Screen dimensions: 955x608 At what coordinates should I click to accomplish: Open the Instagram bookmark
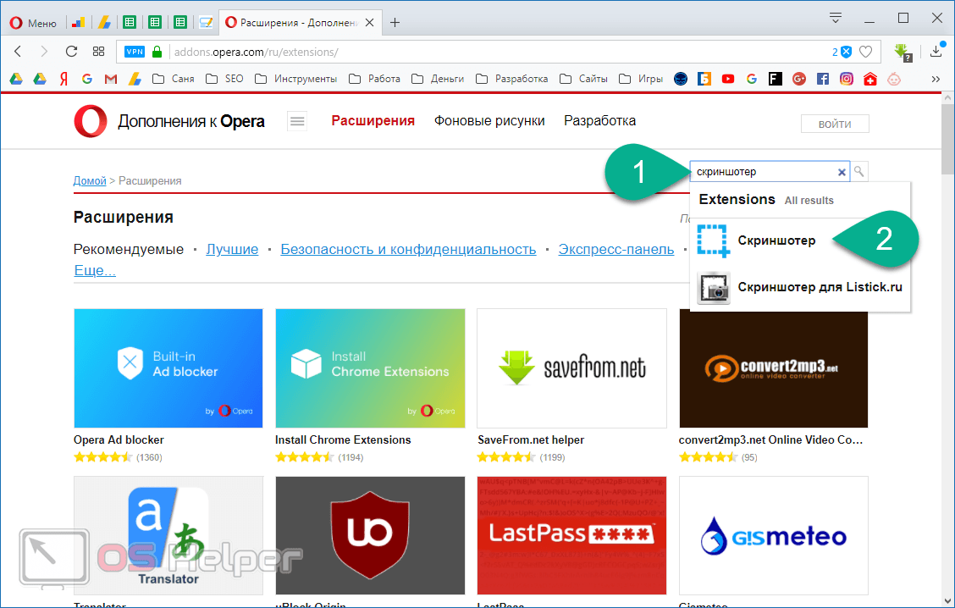[x=847, y=79]
